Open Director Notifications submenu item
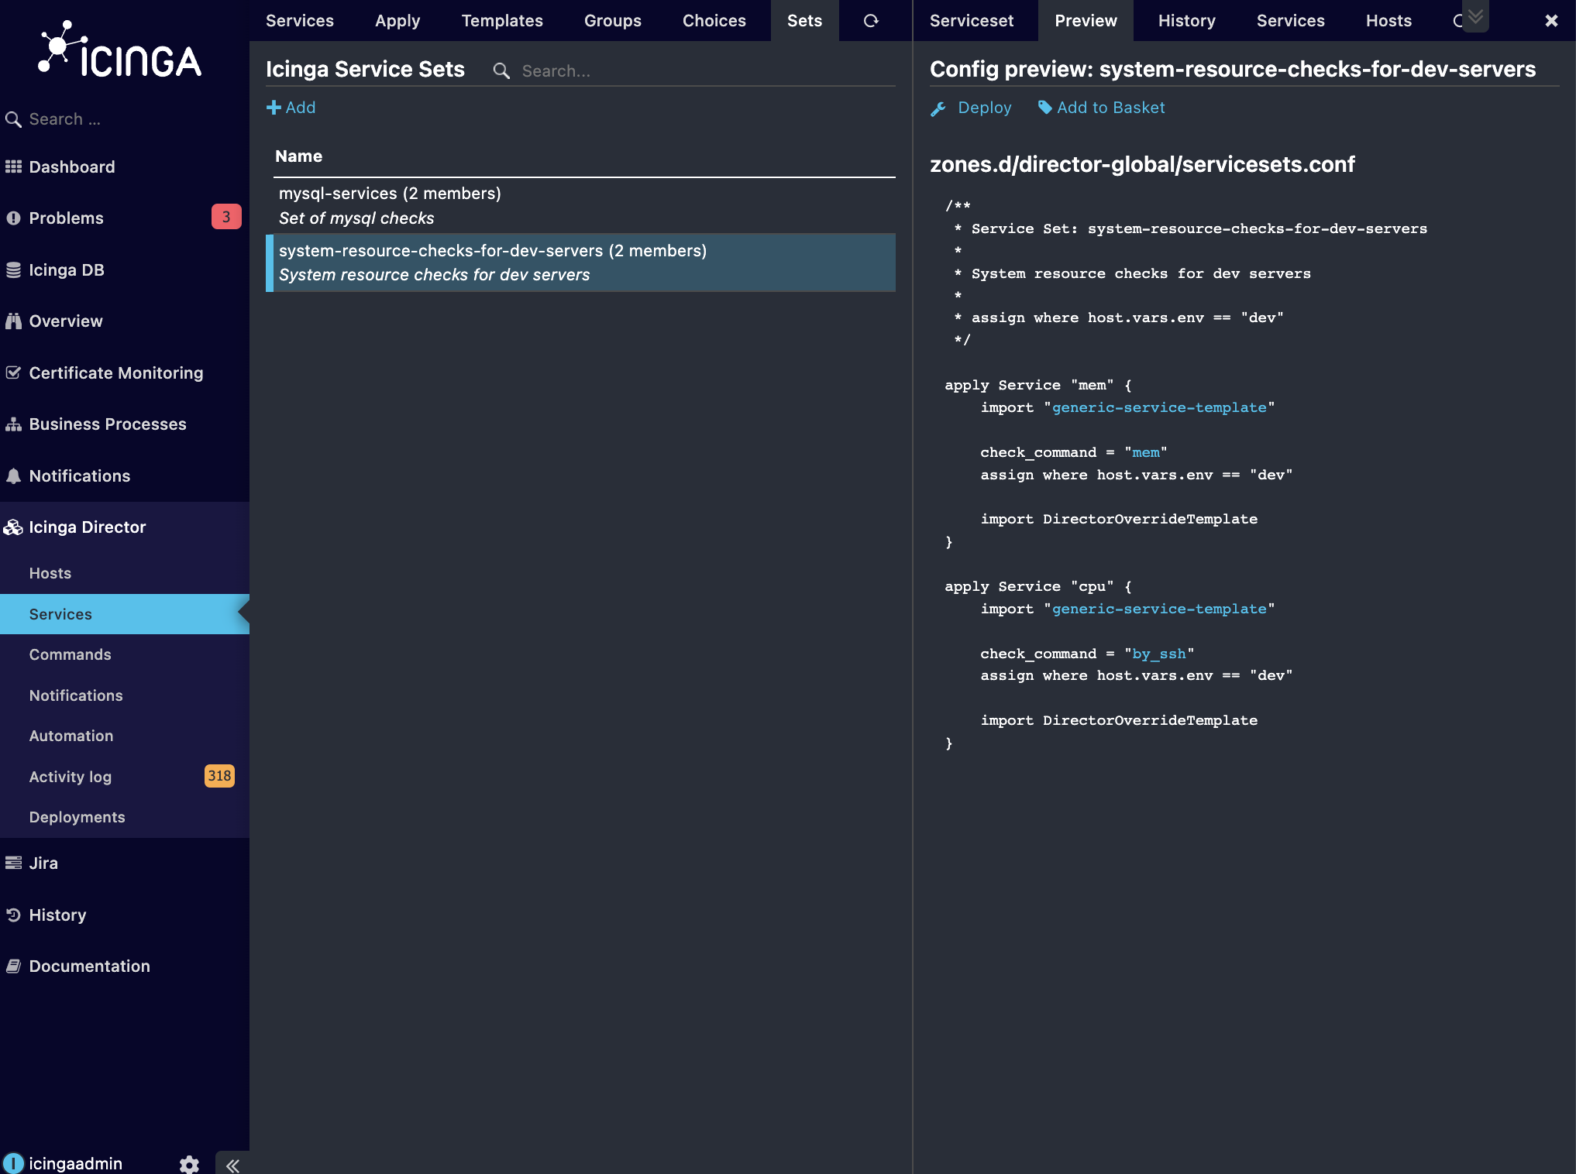This screenshot has width=1576, height=1174. click(125, 695)
